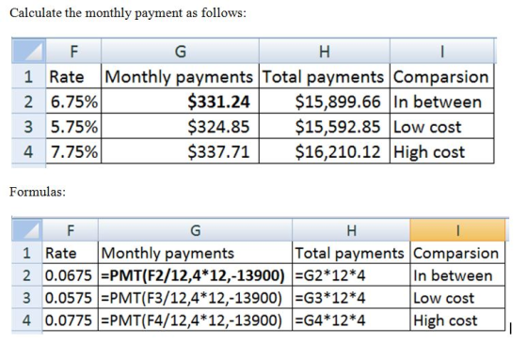The height and width of the screenshot is (343, 527).
Task: Click formula cell =G2*12*4
Action: [x=351, y=275]
